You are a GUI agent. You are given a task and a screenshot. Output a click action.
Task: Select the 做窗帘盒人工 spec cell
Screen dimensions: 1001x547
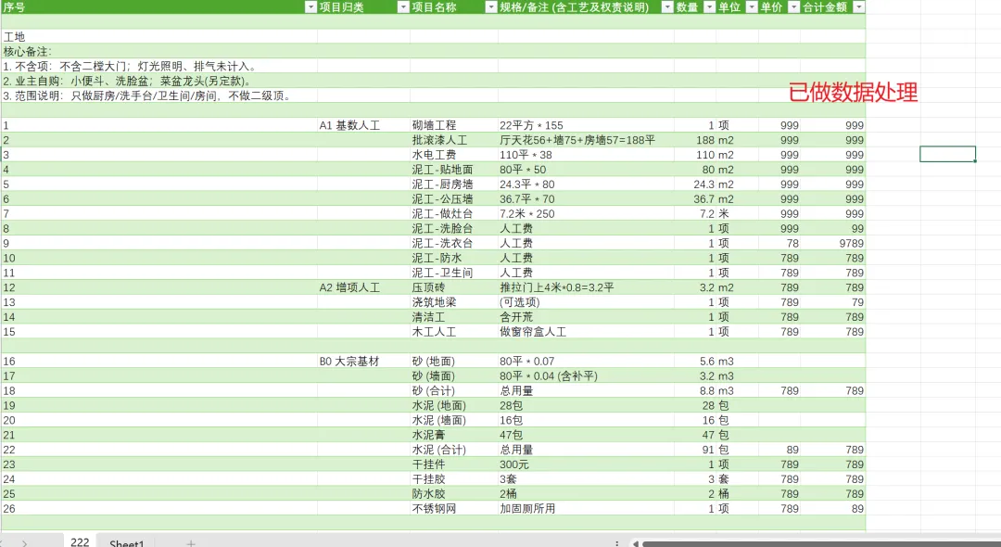586,332
